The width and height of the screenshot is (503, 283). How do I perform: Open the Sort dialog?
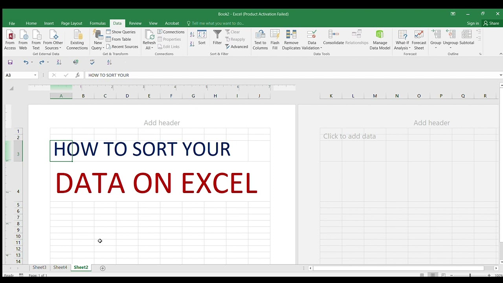coord(202,38)
